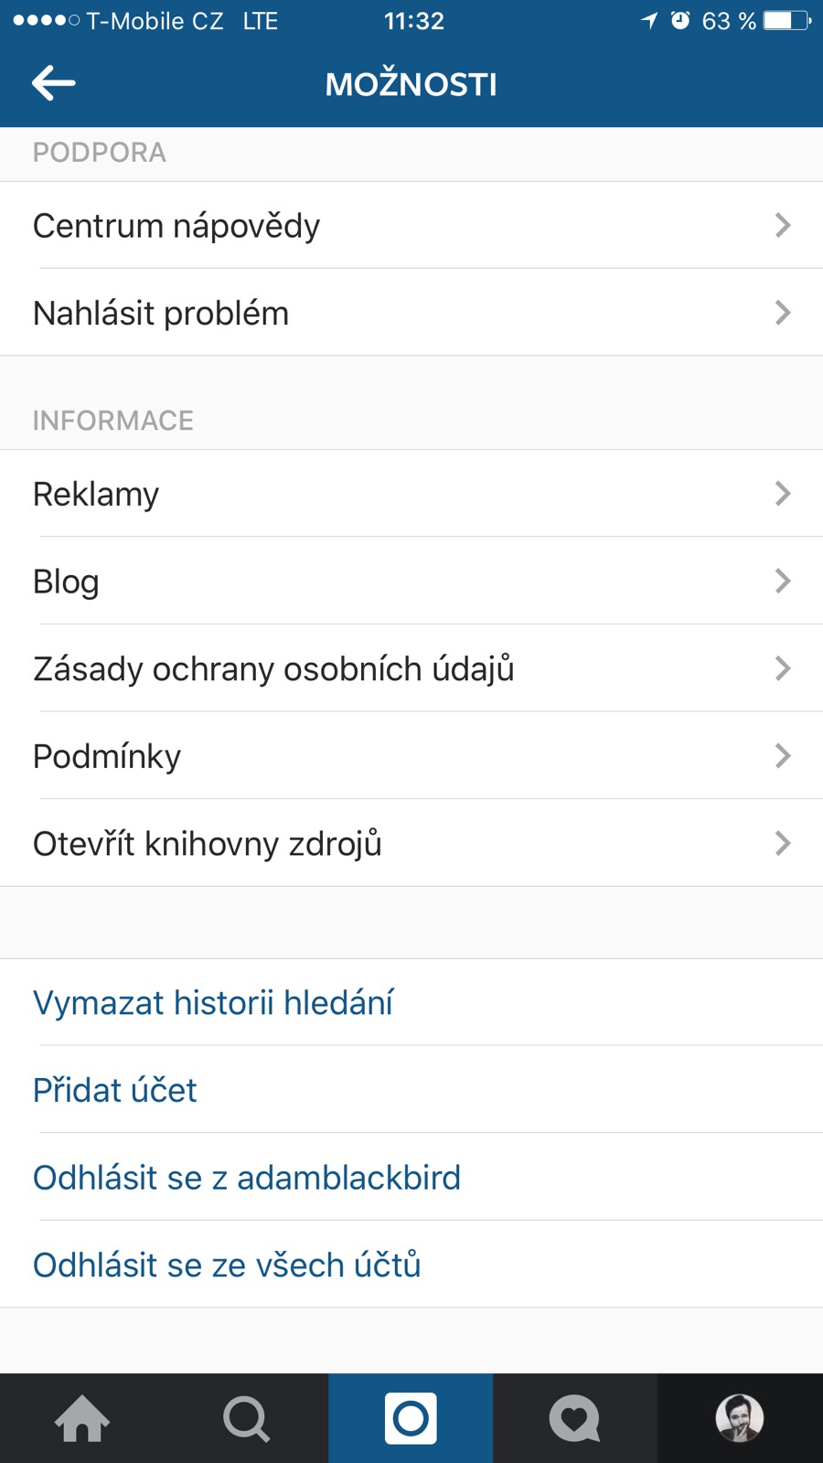This screenshot has width=823, height=1463.
Task: Tap Přidat účet
Action: (115, 1090)
